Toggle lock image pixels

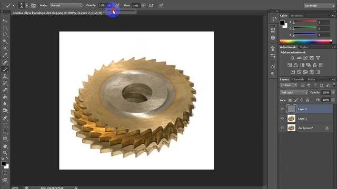(296, 100)
